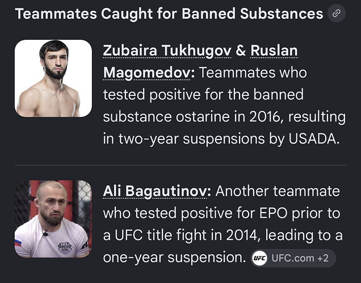361x283 pixels.
Task: Tap the round UFC logo icon
Action: [259, 258]
